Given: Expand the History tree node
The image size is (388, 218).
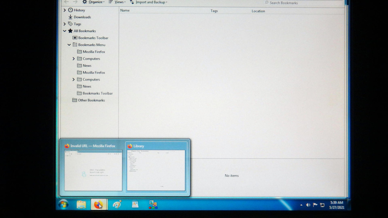Looking at the screenshot, I should coord(65,10).
